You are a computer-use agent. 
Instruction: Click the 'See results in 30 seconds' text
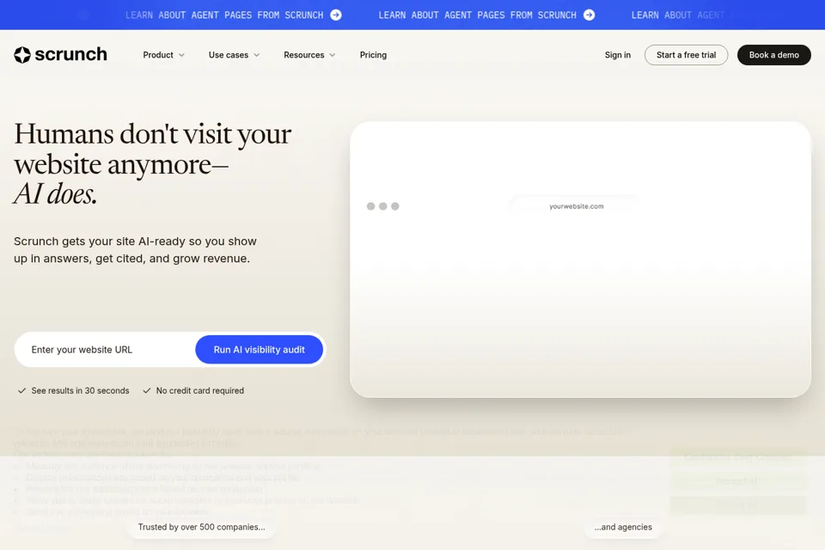80,390
